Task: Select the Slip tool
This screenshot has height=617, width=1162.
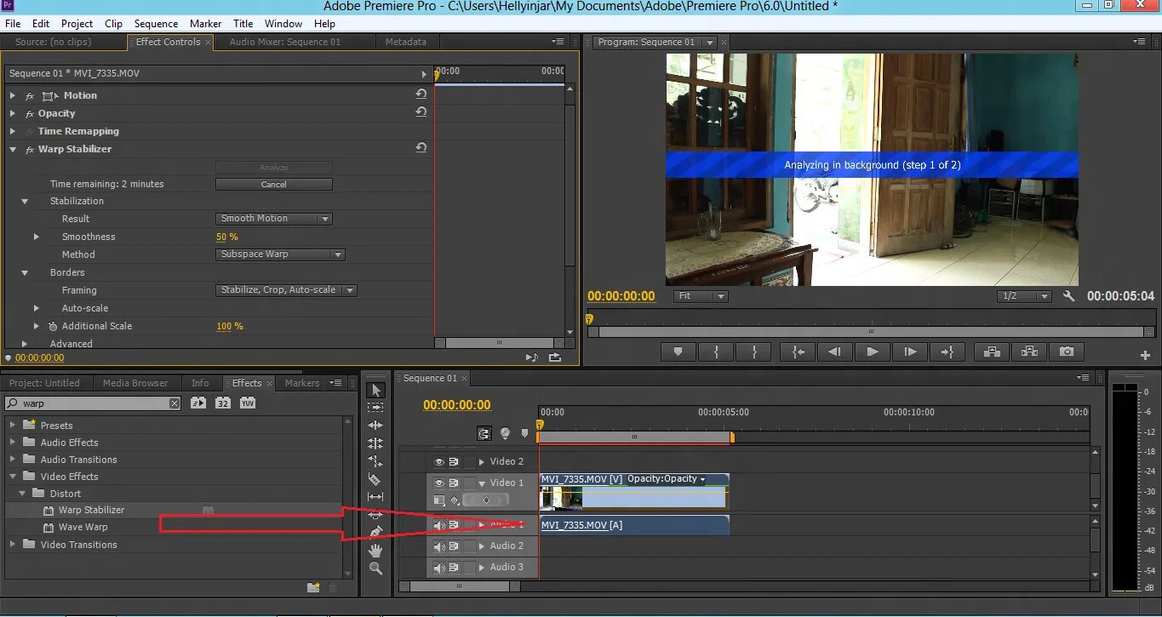Action: (x=375, y=497)
